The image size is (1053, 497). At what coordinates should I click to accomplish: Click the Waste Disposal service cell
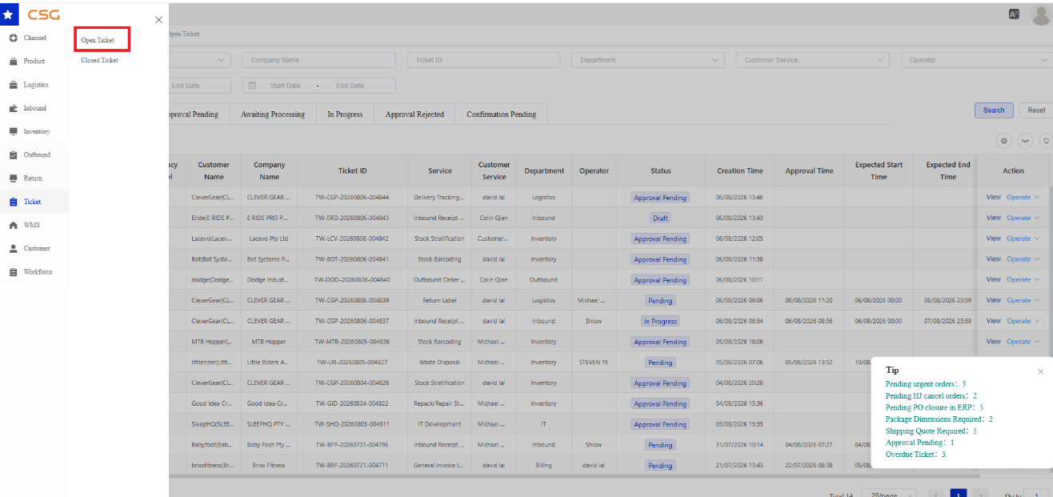pyautogui.click(x=439, y=363)
